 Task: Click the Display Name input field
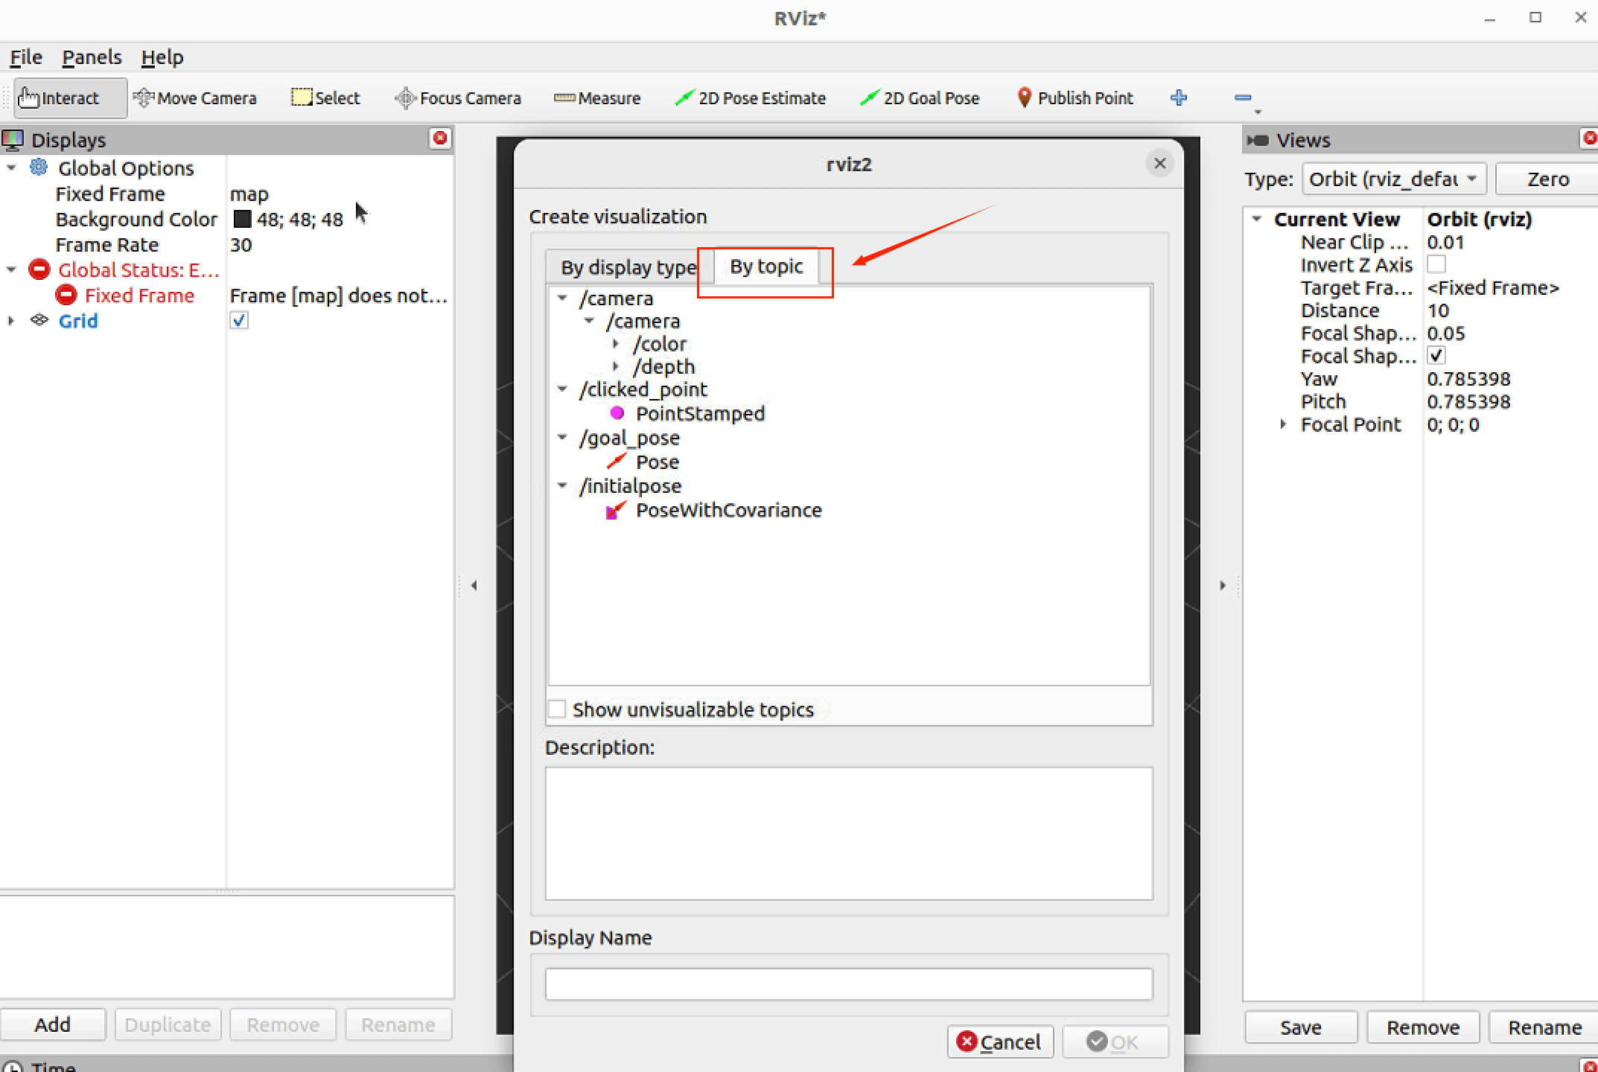point(848,984)
